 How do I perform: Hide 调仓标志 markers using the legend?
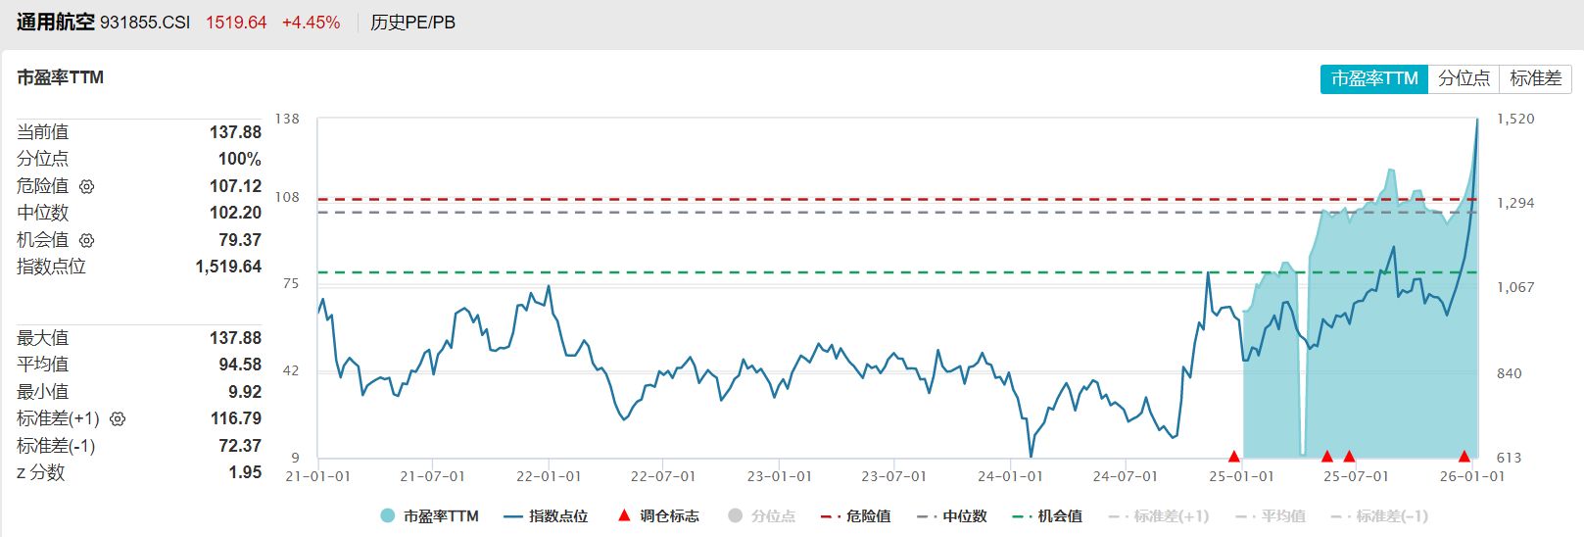658,515
